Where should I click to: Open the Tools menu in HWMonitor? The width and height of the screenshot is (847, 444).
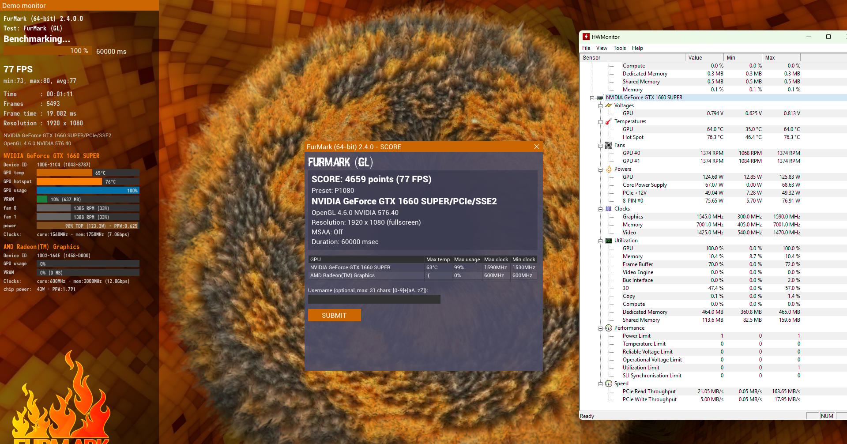pyautogui.click(x=620, y=48)
